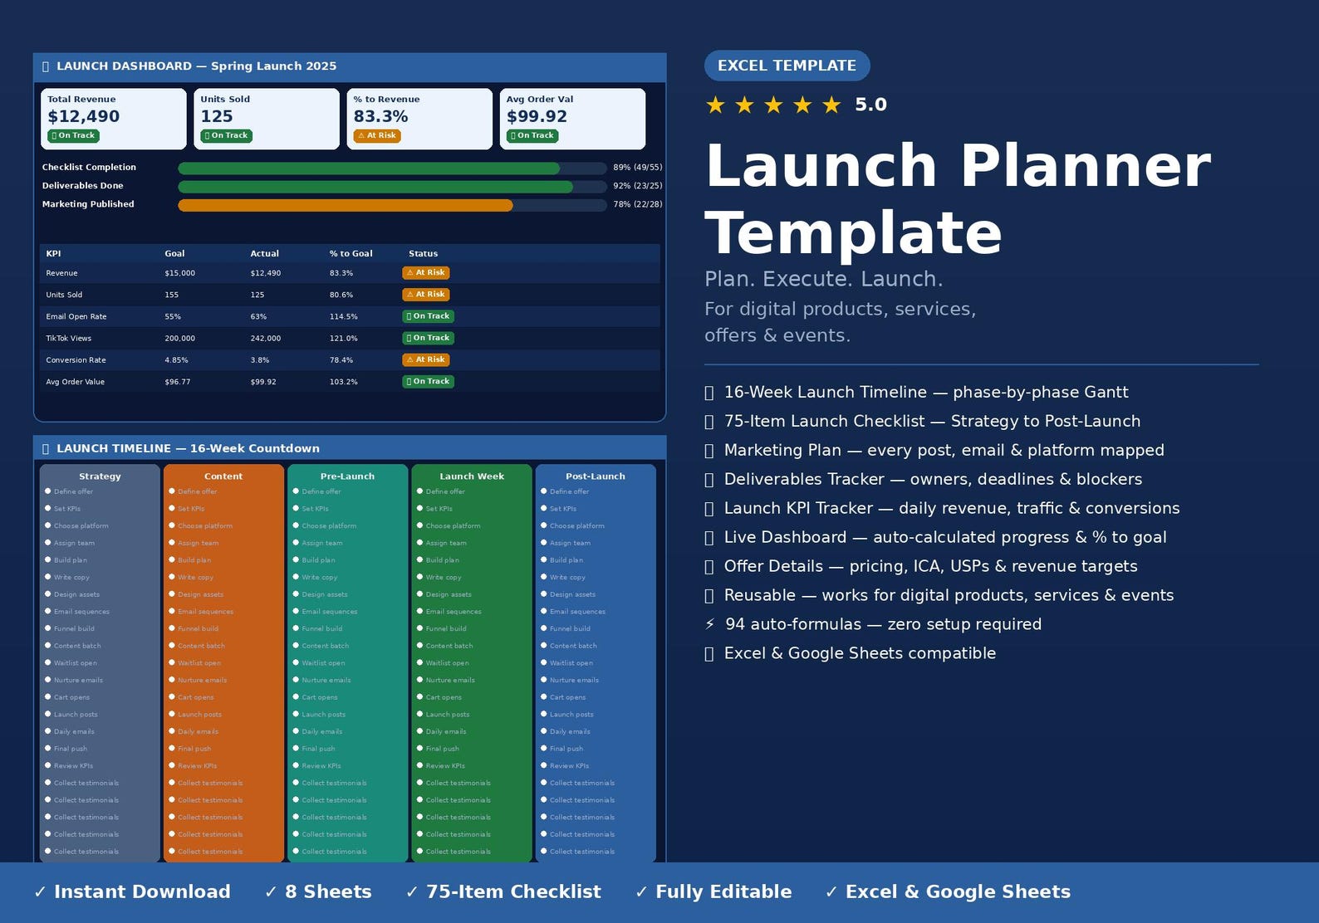The width and height of the screenshot is (1319, 923).
Task: Click the $12,490 Total Revenue value
Action: pyautogui.click(x=83, y=117)
